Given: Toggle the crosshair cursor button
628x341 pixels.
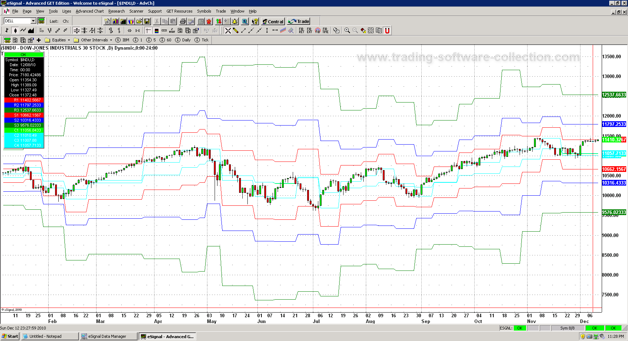Looking at the screenshot, I should (x=148, y=31).
